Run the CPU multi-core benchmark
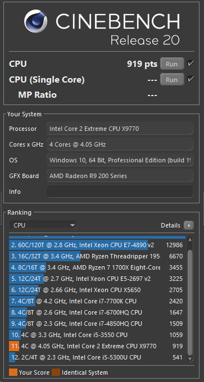204x382 pixels. (x=172, y=64)
